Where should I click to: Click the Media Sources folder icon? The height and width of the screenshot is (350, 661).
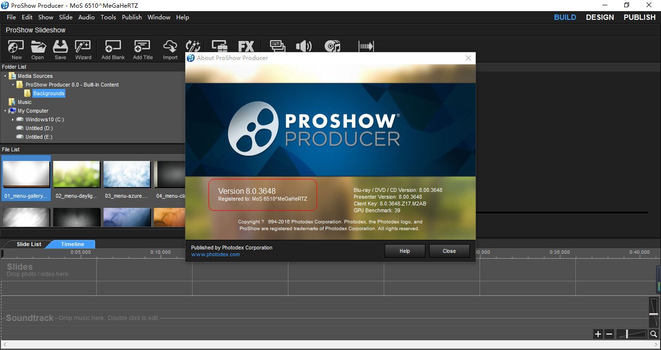12,76
